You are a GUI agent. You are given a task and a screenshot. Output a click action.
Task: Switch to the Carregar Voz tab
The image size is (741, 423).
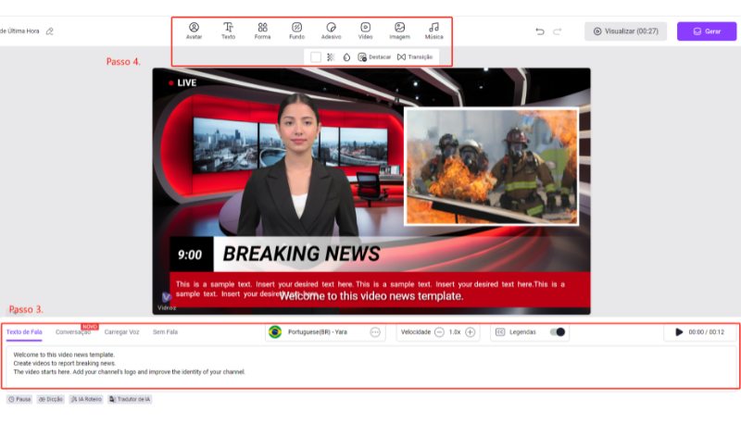click(122, 332)
